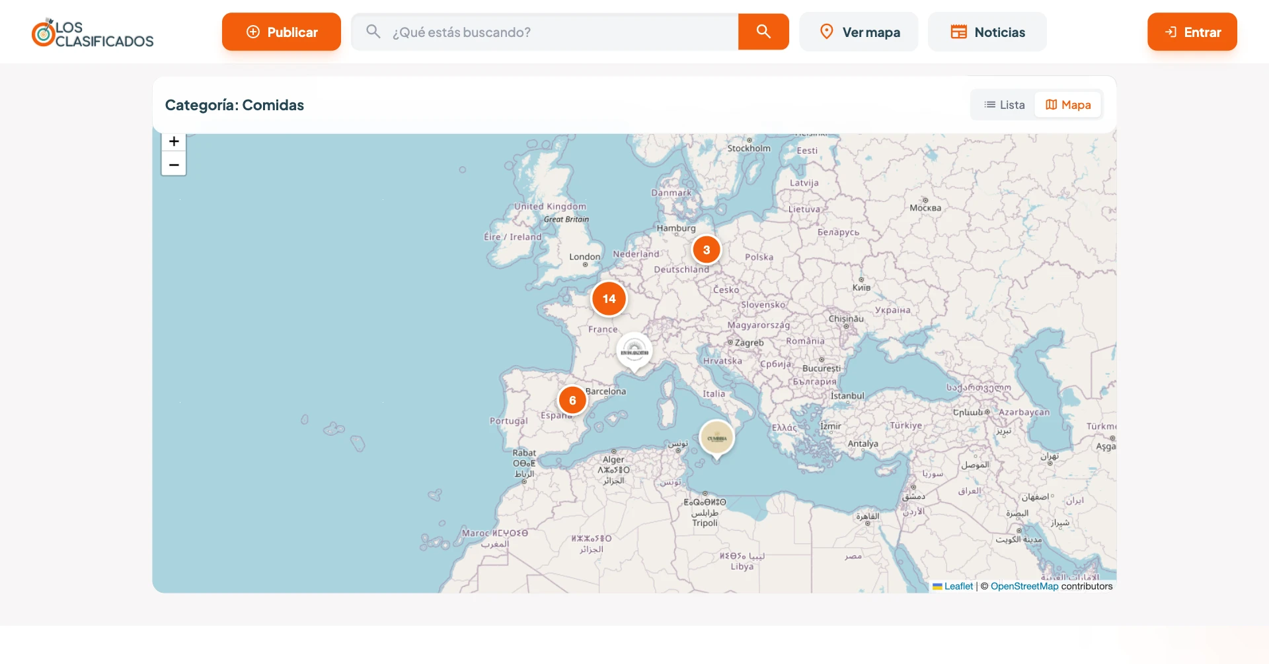This screenshot has height=664, width=1269.
Task: Open the cluster marker showing 6
Action: point(572,400)
